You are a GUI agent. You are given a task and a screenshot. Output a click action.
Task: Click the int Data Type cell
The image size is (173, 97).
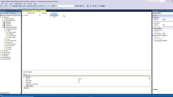(x=44, y=15)
